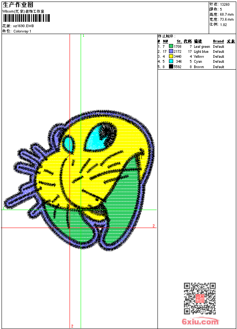Screen dimensions: 237x329
Task: Click the N# column header
Action: (x=166, y=41)
